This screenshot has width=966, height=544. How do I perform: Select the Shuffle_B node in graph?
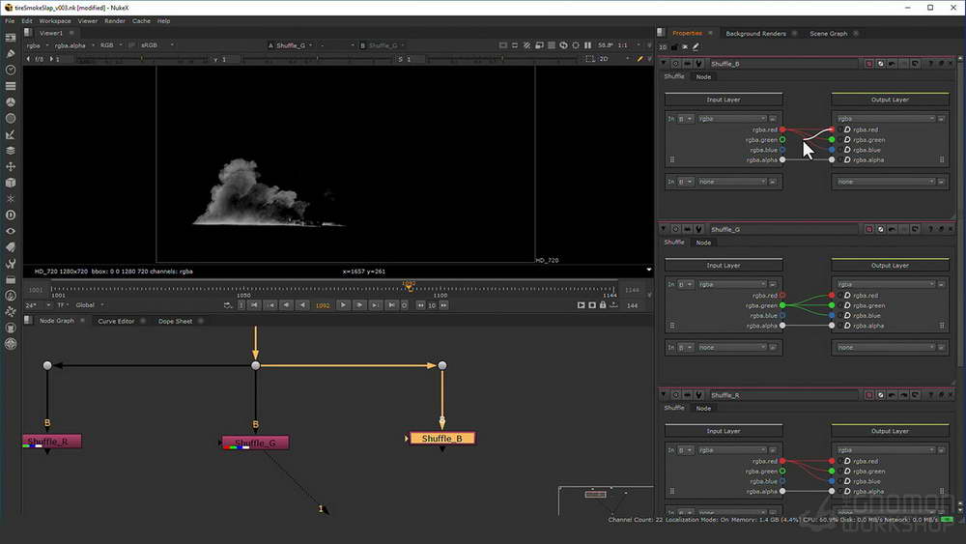pyautogui.click(x=442, y=438)
